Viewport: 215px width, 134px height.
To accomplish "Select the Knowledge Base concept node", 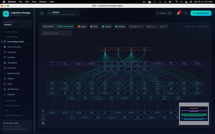I will 145,88.
